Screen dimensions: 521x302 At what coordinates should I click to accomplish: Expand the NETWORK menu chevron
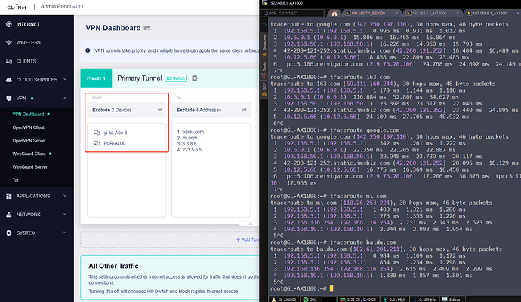coord(65,215)
